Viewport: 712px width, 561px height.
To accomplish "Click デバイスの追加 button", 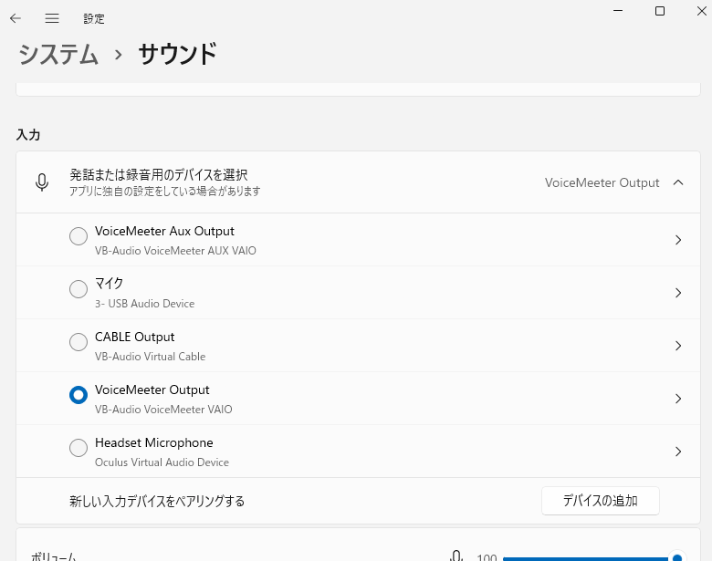I will 601,501.
